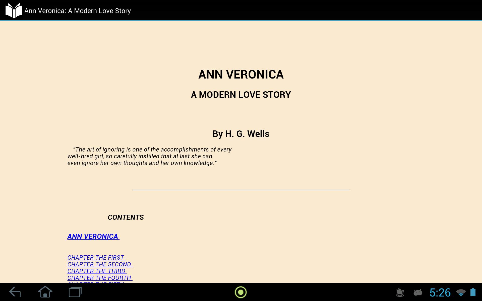Open CHAPTER THE FIFTH
The width and height of the screenshot is (482, 301).
(95, 283)
